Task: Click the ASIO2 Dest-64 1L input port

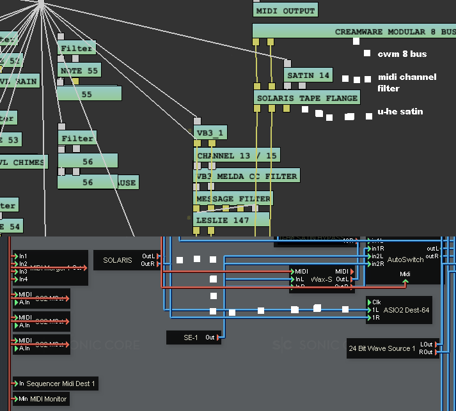Action: tap(369, 310)
